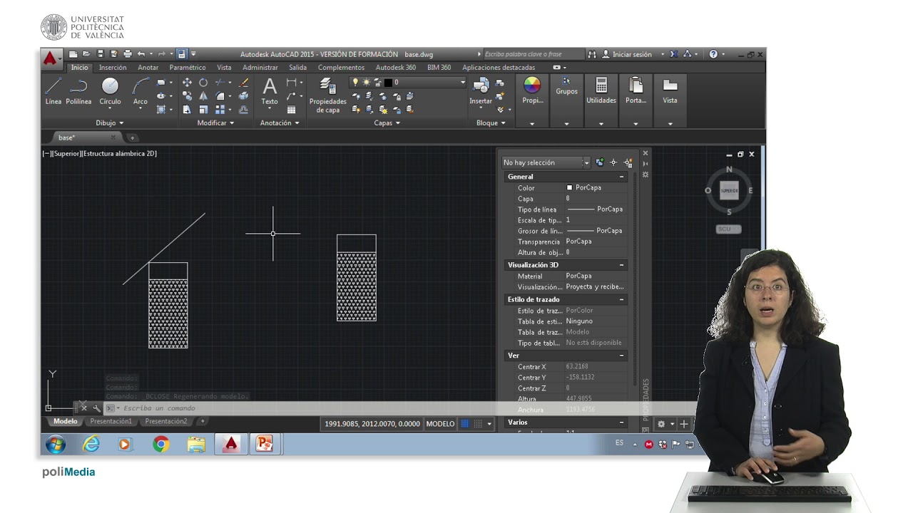Click the Undo arrow icon
The image size is (913, 513).
tap(141, 54)
